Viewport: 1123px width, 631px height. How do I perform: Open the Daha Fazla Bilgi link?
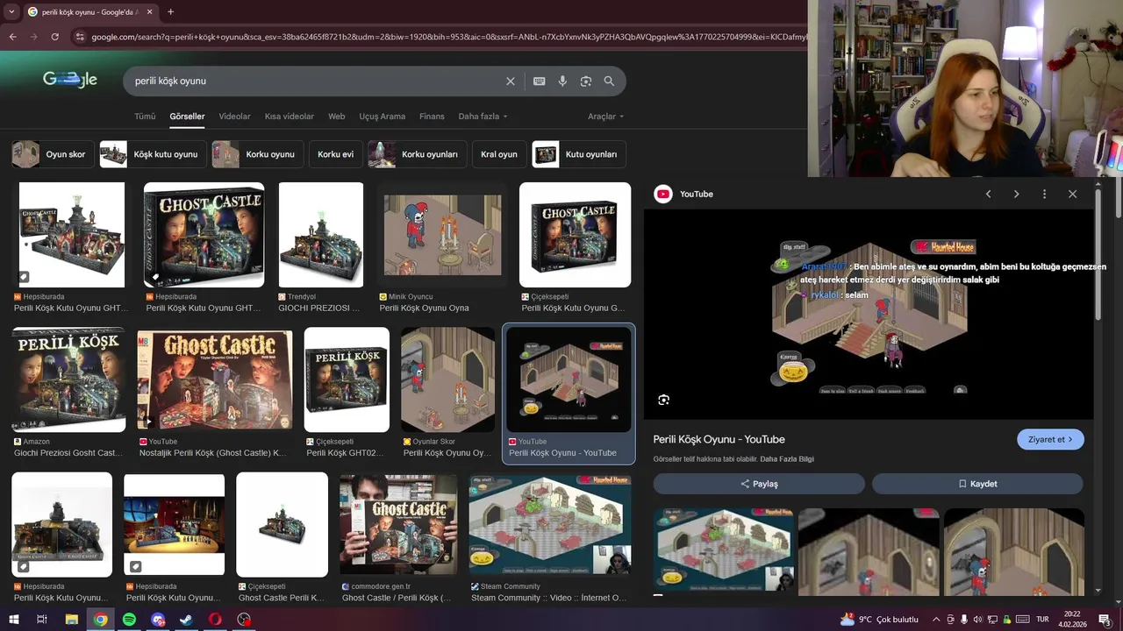coord(787,459)
